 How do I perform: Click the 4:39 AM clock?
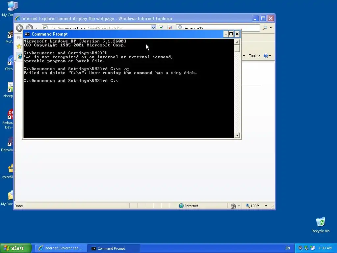click(325, 248)
